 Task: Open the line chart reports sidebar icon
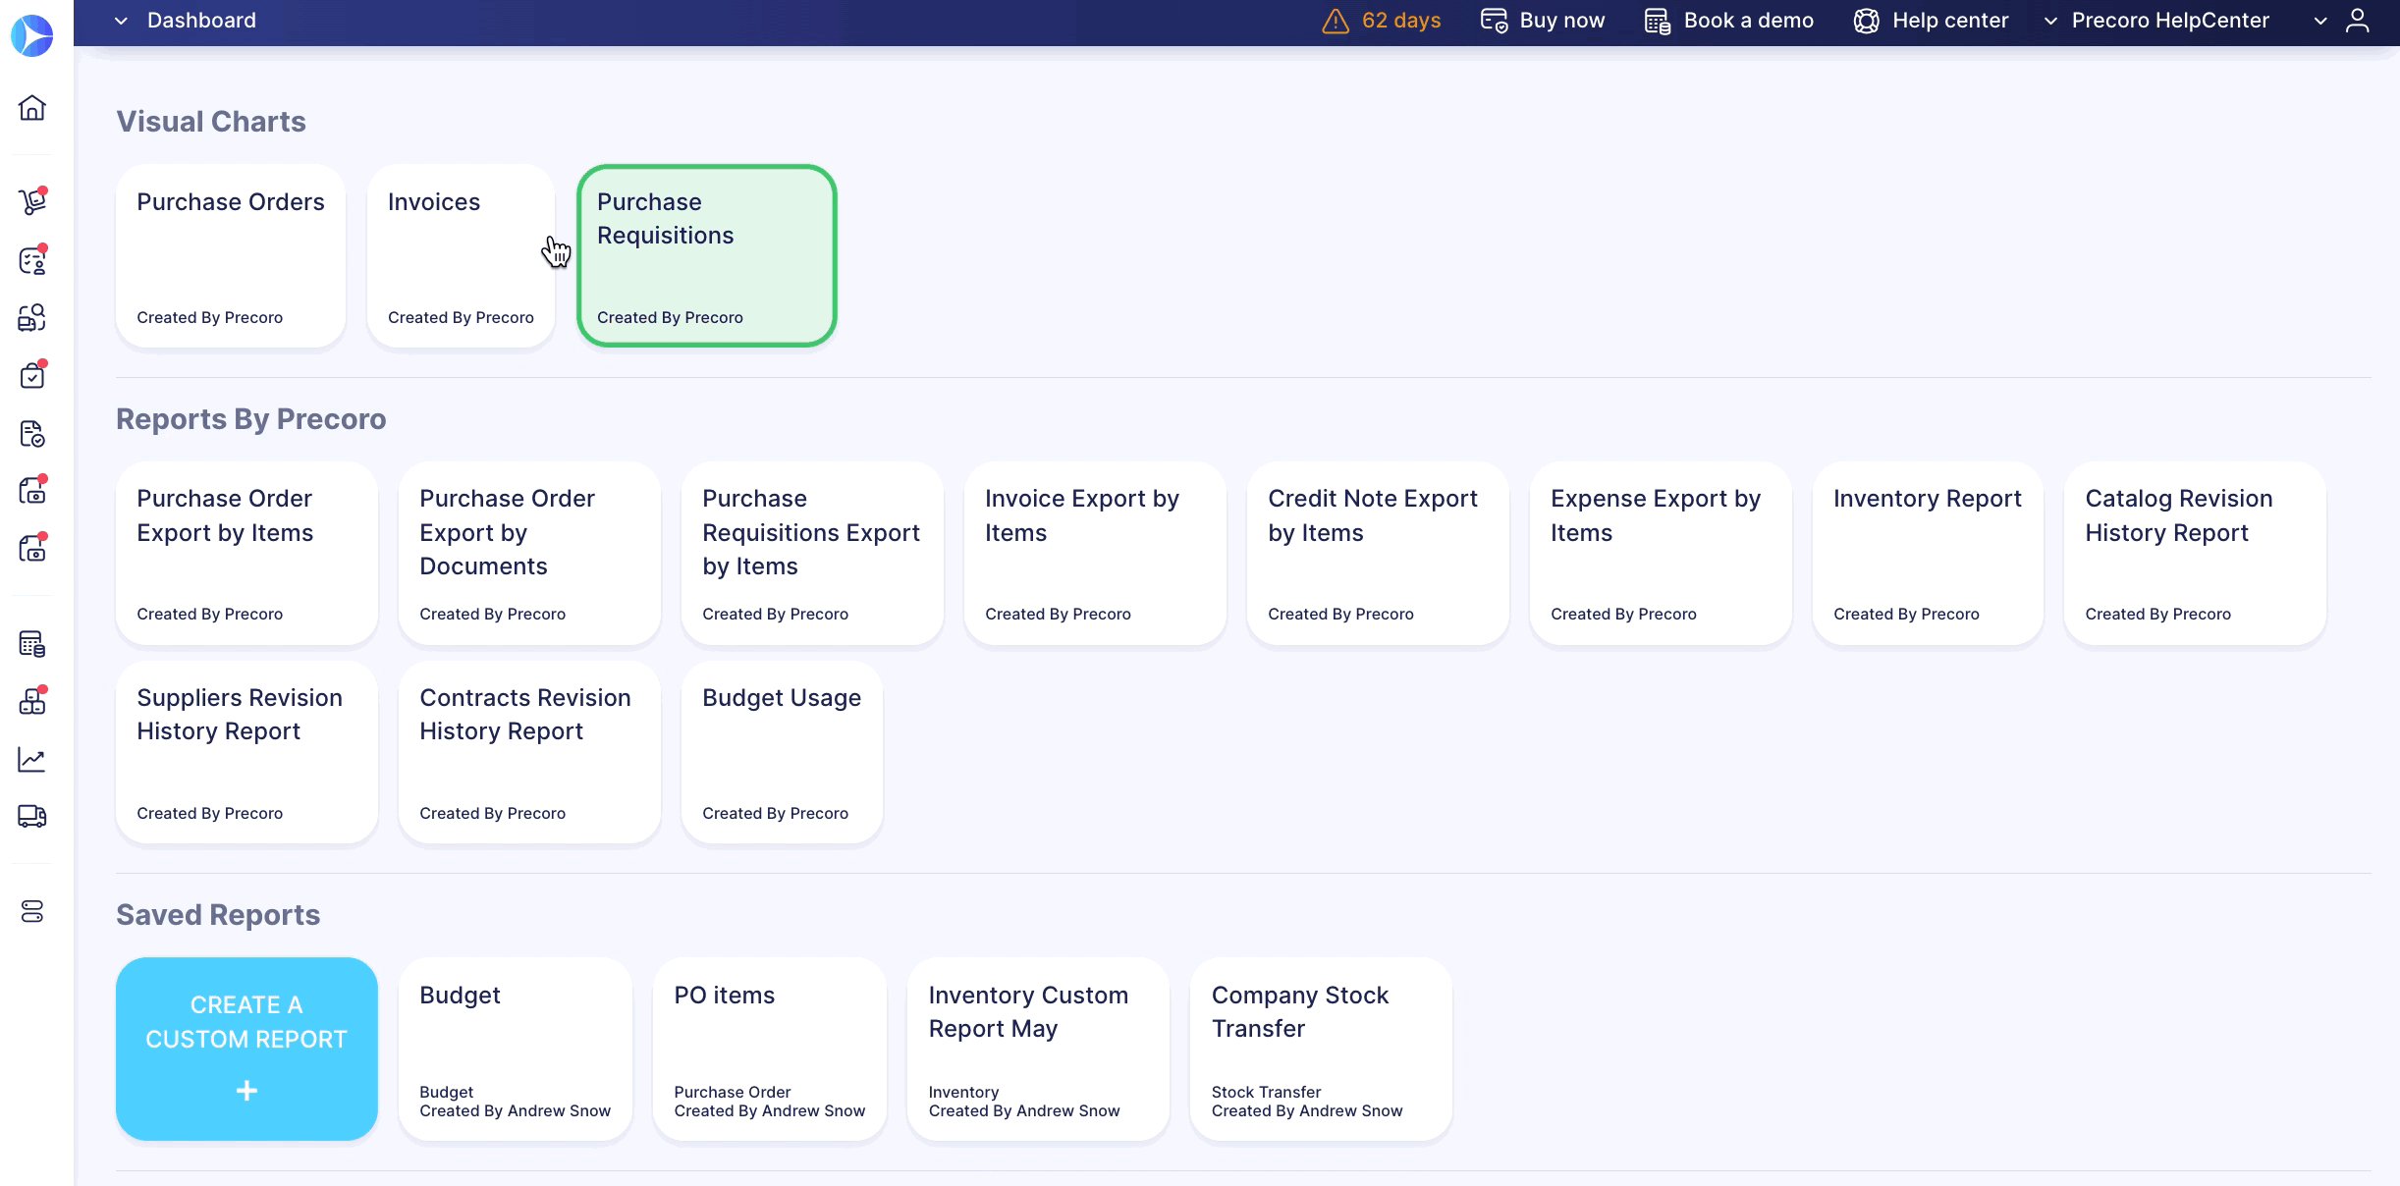32,759
